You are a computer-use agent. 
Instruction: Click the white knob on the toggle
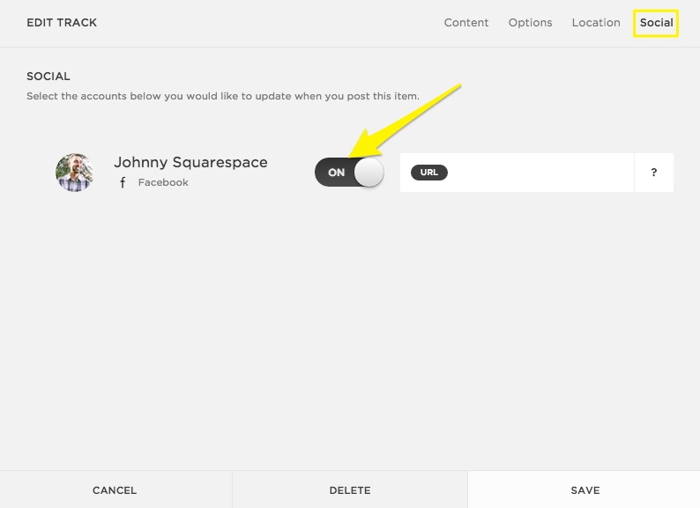(369, 173)
